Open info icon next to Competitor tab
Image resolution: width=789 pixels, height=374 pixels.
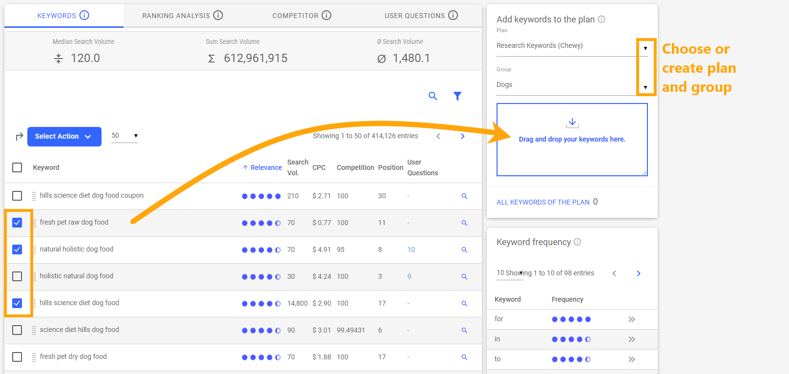click(327, 15)
